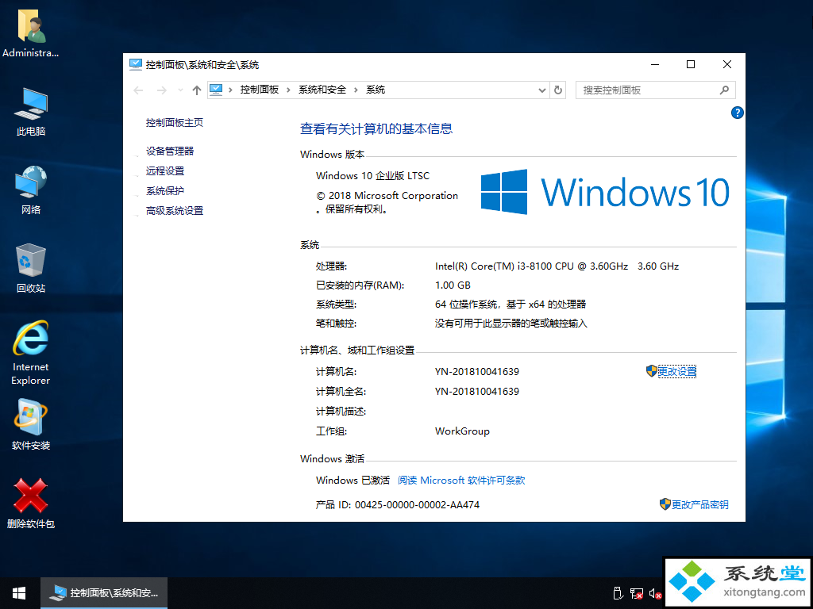813x609 pixels.
Task: Open the 此电脑 desktop icon
Action: [31, 112]
